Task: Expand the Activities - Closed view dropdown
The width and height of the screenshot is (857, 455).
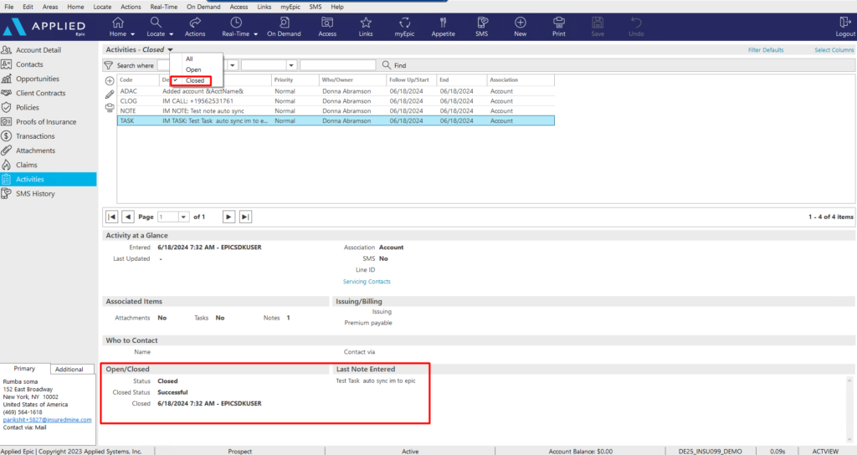Action: [x=170, y=49]
